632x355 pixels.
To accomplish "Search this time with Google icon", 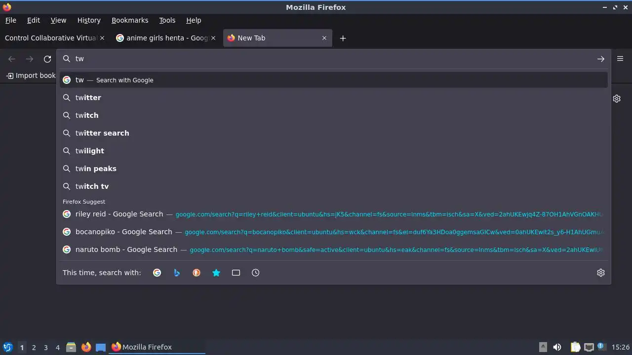I will (157, 273).
